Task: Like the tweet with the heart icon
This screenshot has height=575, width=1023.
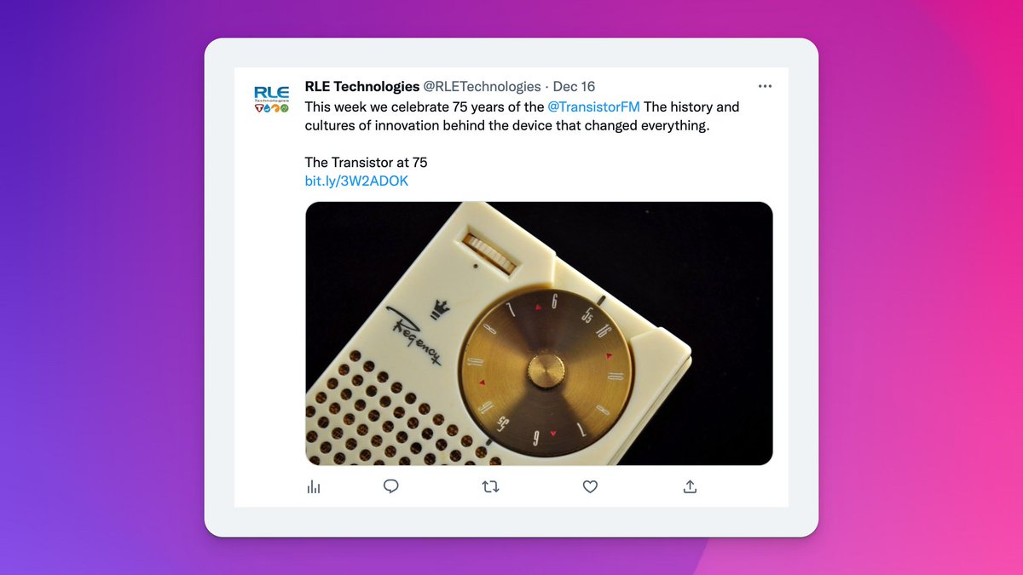Action: (590, 486)
